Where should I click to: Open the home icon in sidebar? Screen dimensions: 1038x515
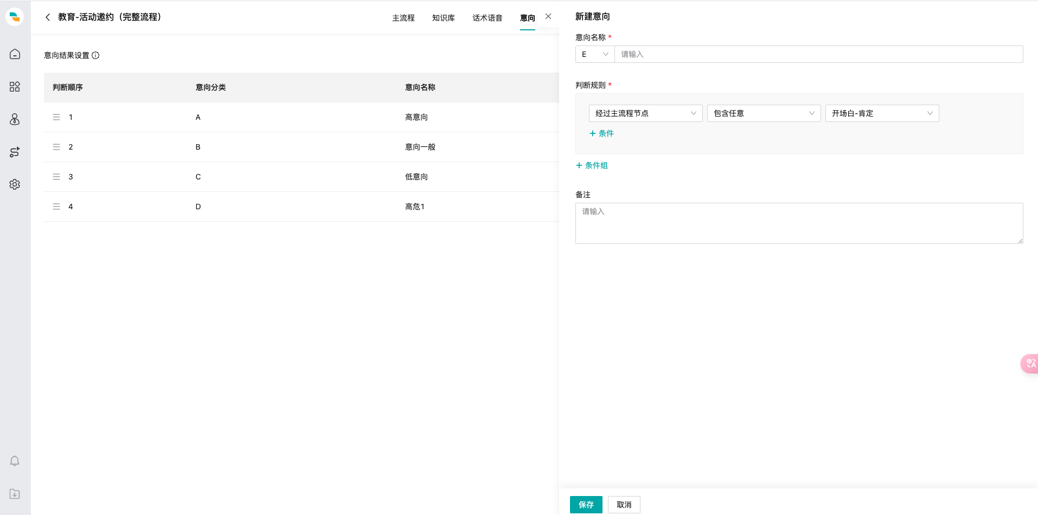pos(15,54)
